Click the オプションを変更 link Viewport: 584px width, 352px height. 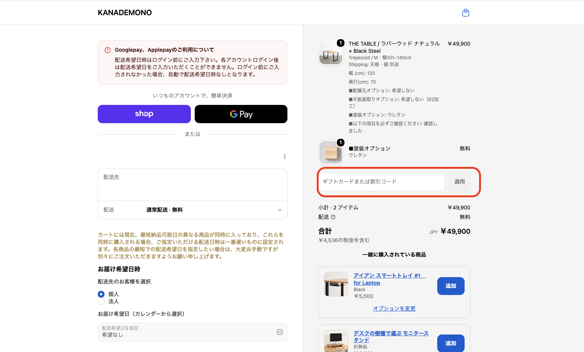click(394, 309)
